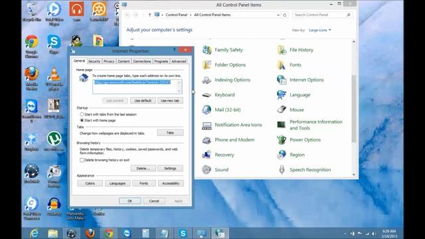Open Family Safety icon in Control Panel
The width and height of the screenshot is (425, 239).
[207, 50]
